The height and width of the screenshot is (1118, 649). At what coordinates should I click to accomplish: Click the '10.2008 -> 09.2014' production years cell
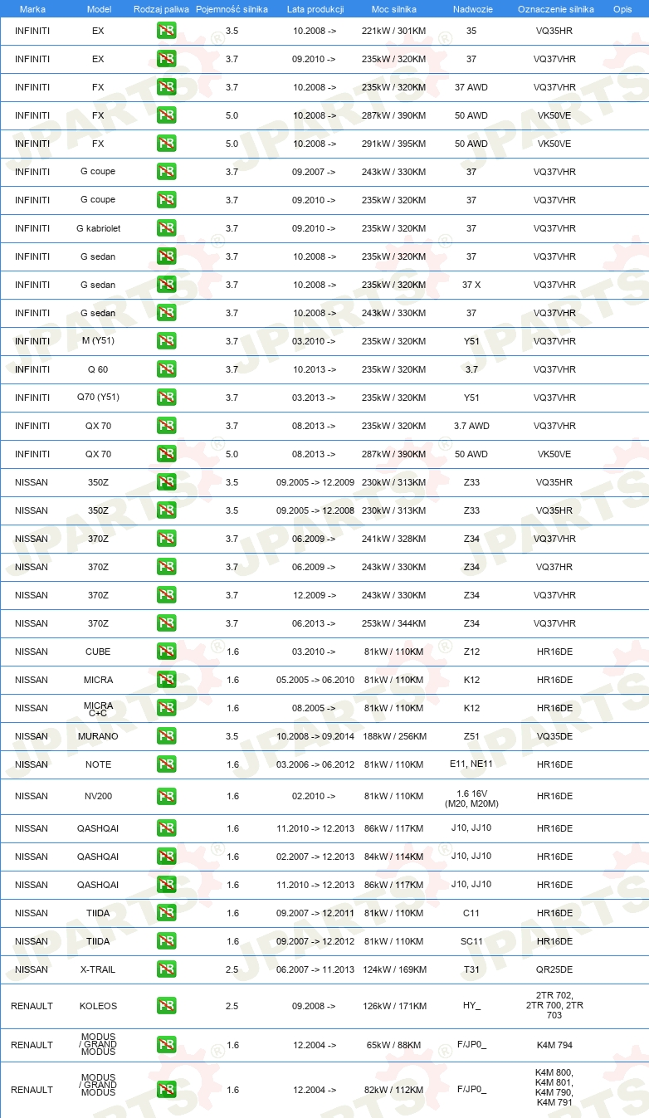point(315,736)
